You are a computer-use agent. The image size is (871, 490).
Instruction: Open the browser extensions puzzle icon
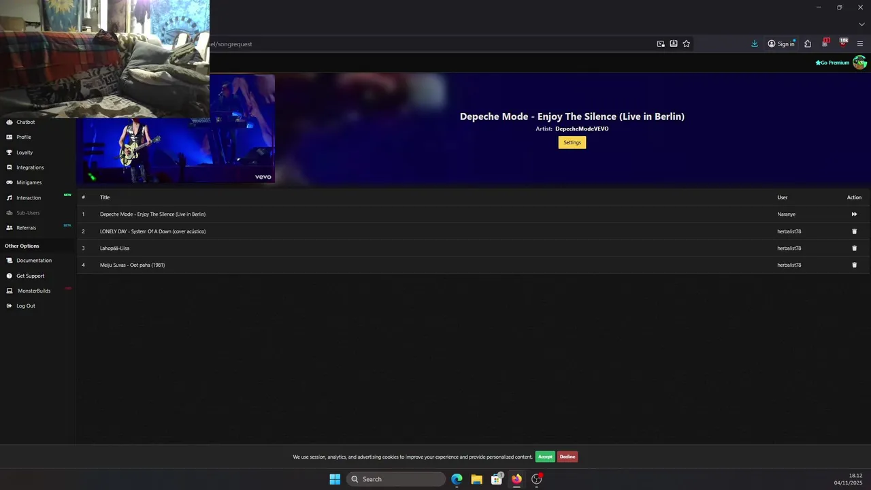click(808, 44)
